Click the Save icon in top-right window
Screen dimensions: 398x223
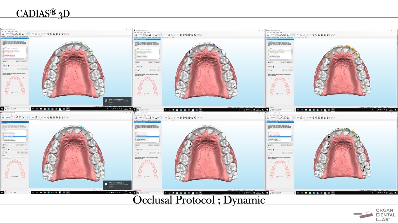tap(268, 35)
